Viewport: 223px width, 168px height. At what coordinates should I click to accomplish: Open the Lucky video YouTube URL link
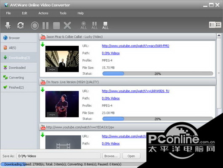coord(135,46)
